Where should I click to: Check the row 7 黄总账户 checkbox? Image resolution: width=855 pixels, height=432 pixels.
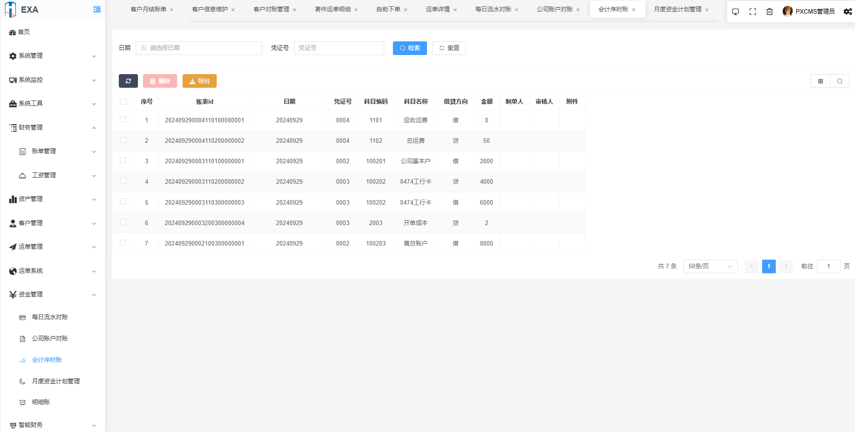click(123, 242)
